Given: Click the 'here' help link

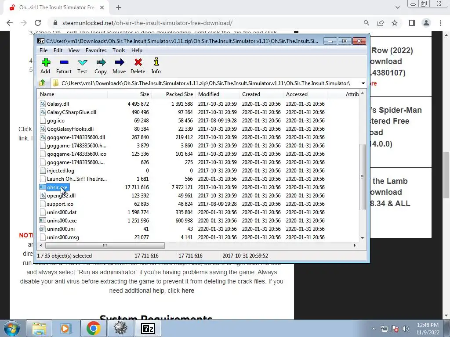Looking at the screenshot, I should coord(188,290).
